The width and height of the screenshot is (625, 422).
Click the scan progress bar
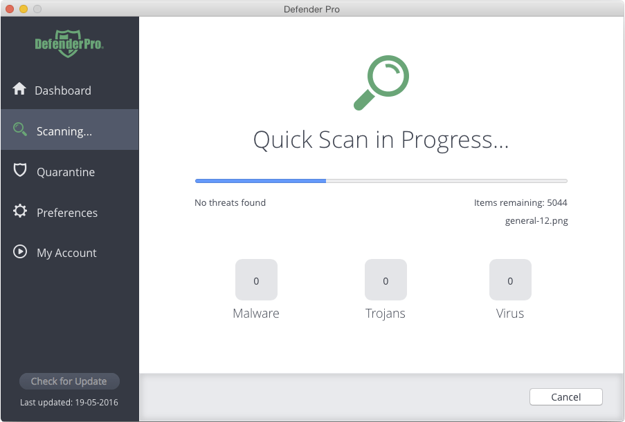coord(381,181)
